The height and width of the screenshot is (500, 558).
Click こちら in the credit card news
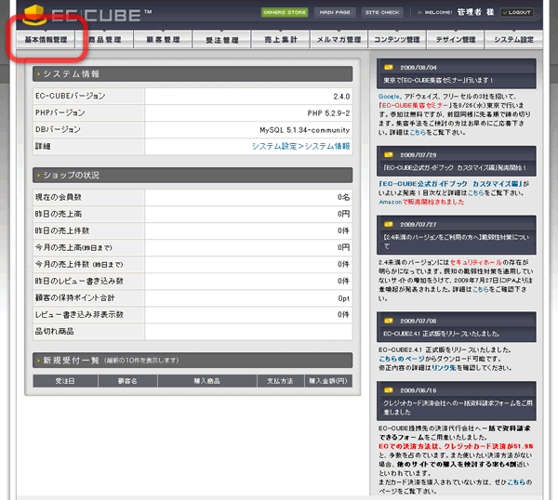(x=516, y=482)
